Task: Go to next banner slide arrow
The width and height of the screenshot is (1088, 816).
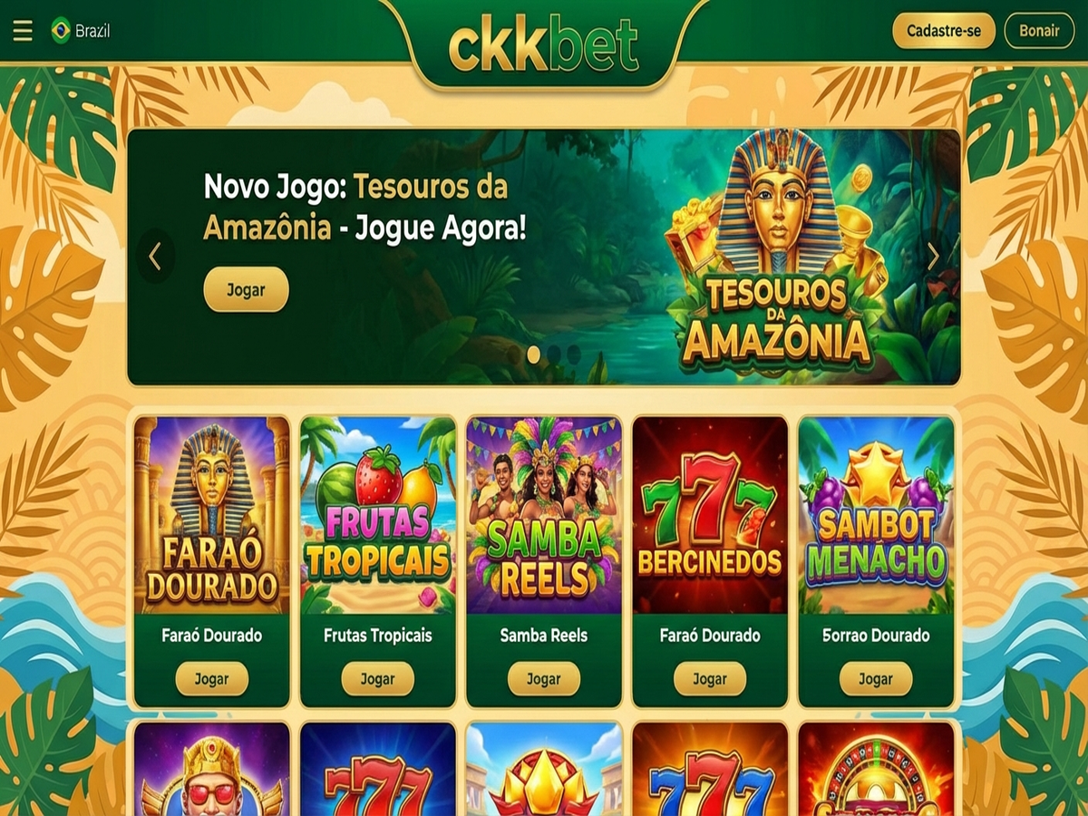Action: 933,257
